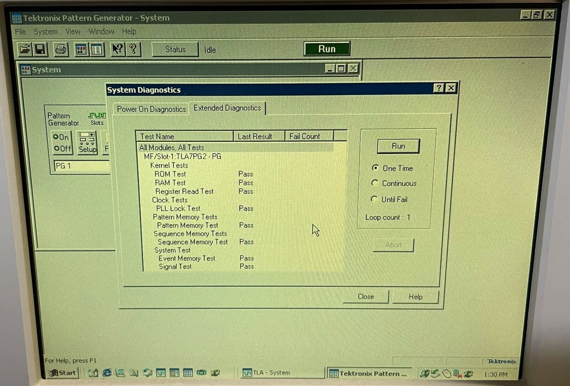Open the Start menu
The image size is (570, 386).
[63, 372]
